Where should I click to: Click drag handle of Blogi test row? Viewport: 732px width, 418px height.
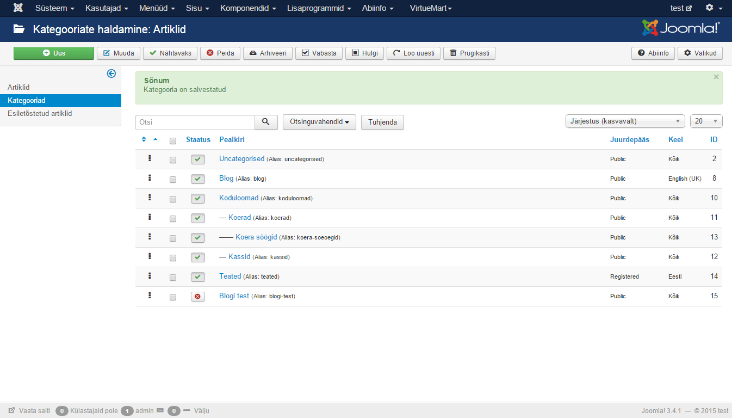tap(150, 296)
